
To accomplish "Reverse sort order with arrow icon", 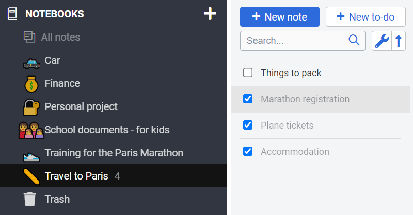I will tap(398, 41).
